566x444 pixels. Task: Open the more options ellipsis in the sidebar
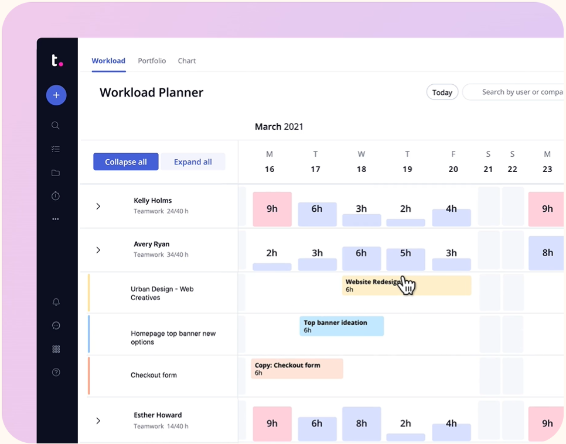tap(56, 219)
